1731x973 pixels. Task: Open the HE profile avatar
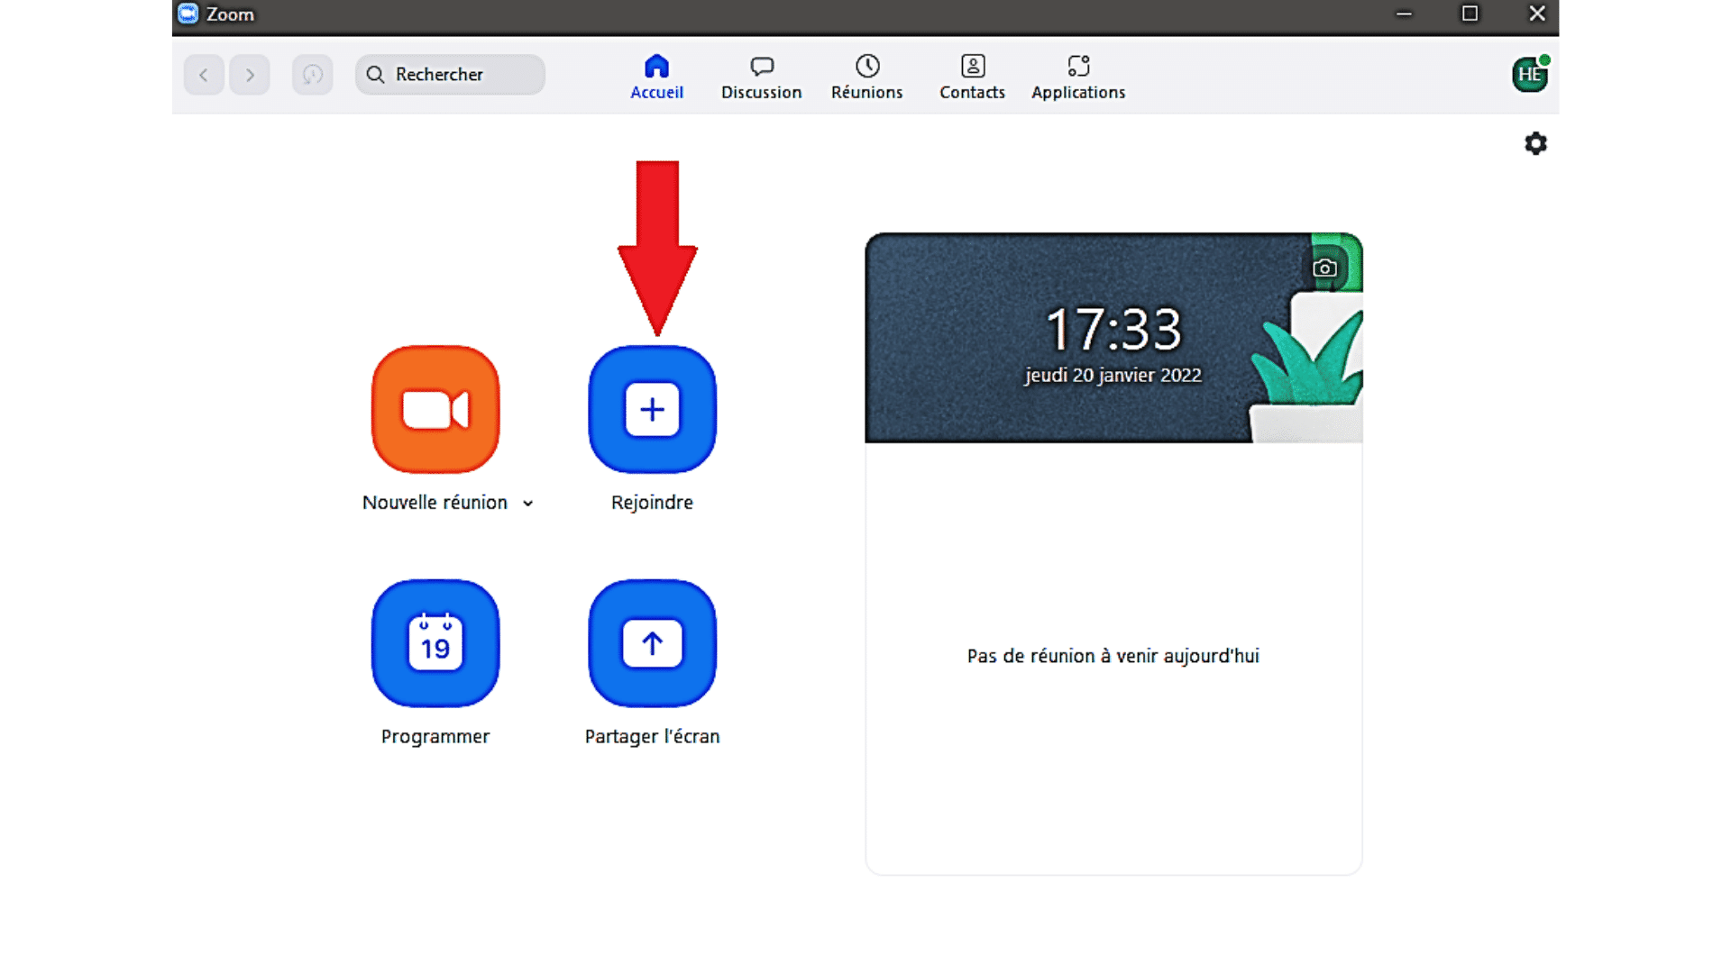[1530, 74]
